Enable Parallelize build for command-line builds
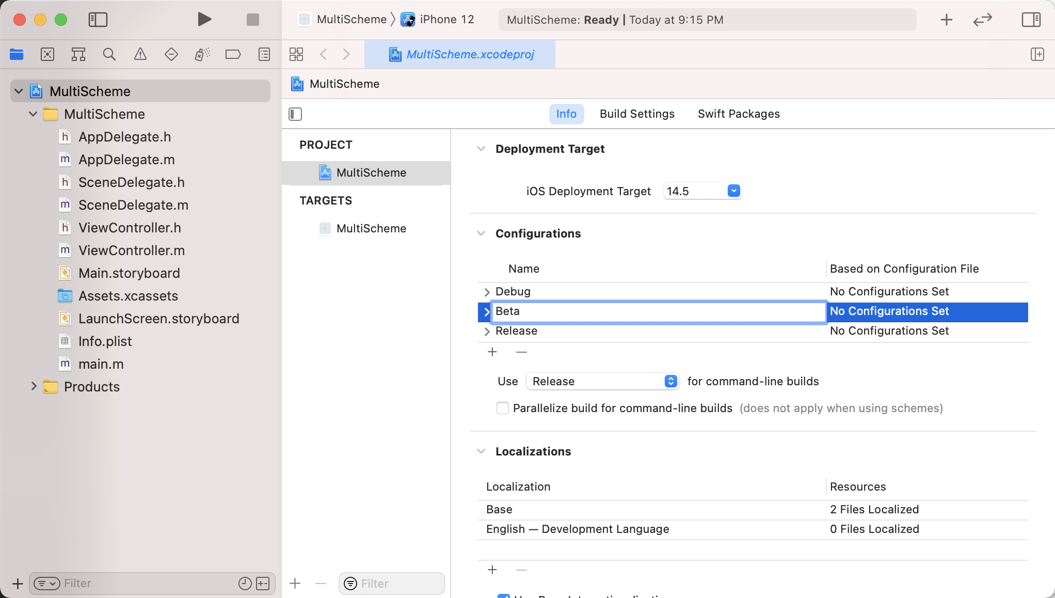1055x598 pixels. [502, 408]
